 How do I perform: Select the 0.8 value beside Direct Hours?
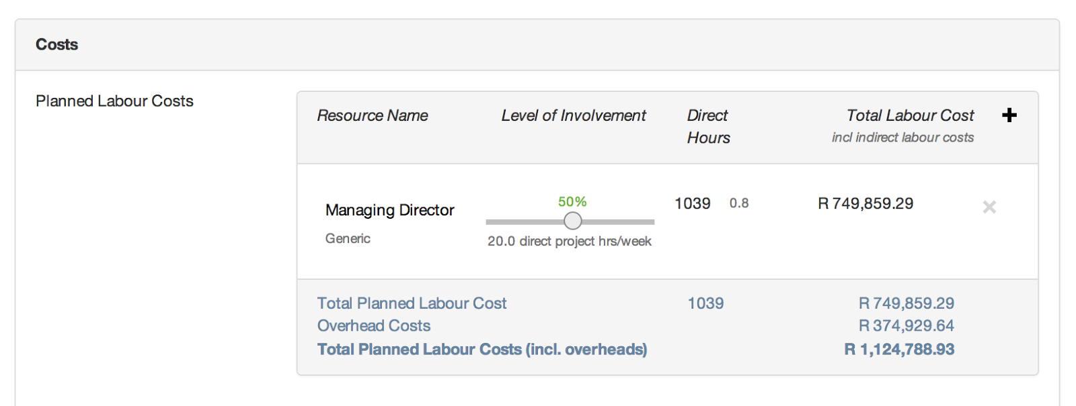coord(738,203)
